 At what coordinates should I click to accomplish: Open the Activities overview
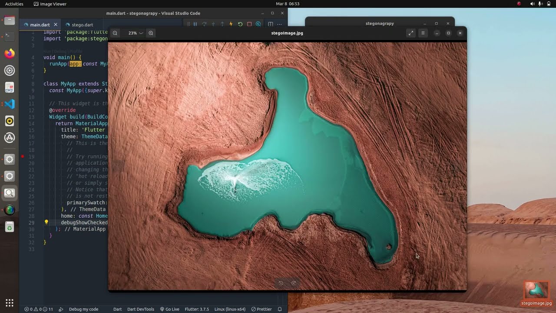14,4
